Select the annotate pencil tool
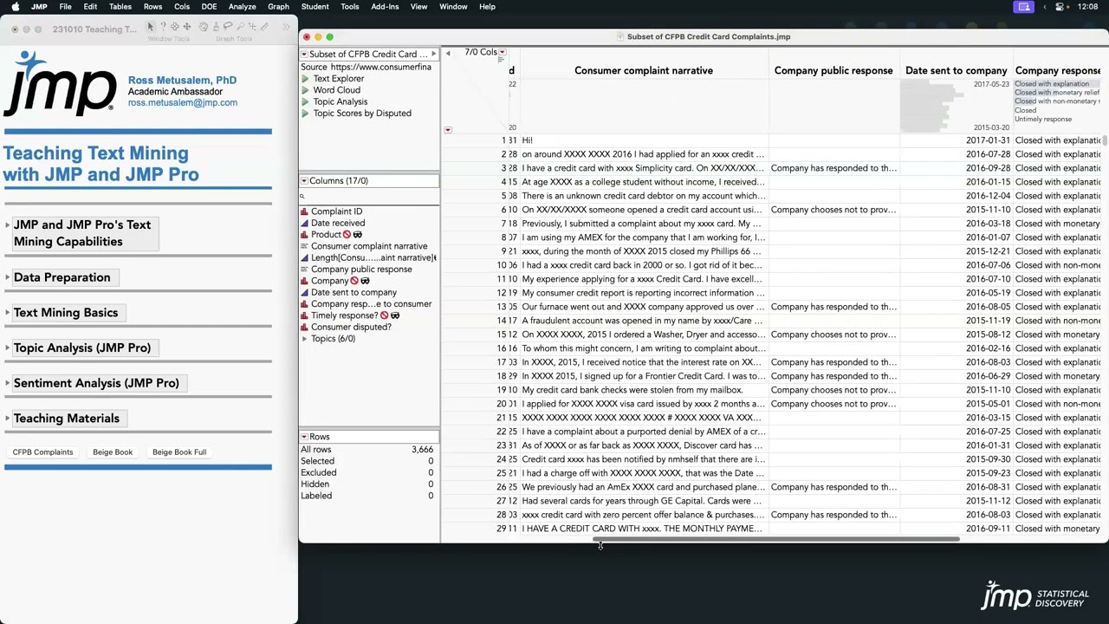This screenshot has width=1109, height=624. coord(264,27)
